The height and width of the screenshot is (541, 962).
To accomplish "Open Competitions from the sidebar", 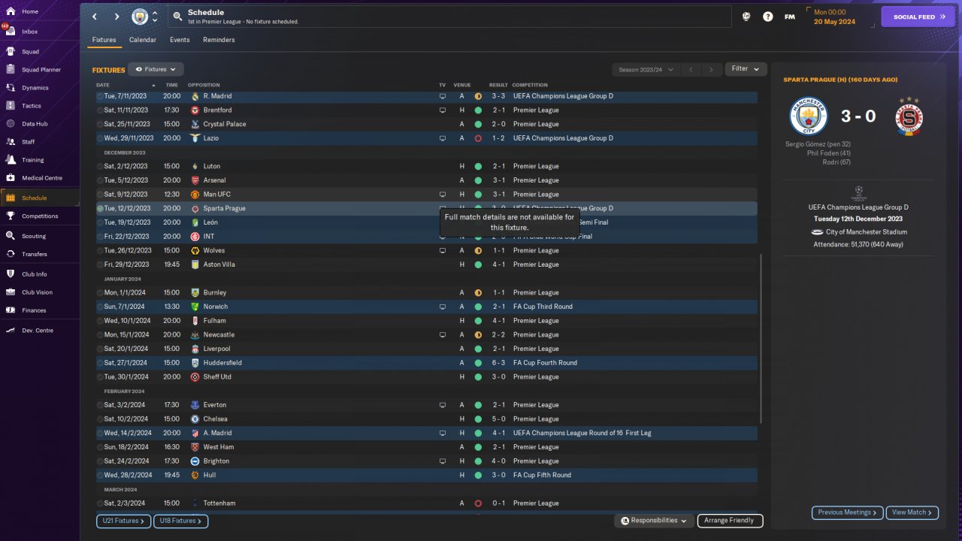I will pos(39,216).
